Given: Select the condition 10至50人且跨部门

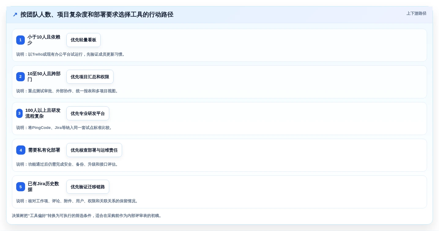Looking at the screenshot, I should coord(44,77).
